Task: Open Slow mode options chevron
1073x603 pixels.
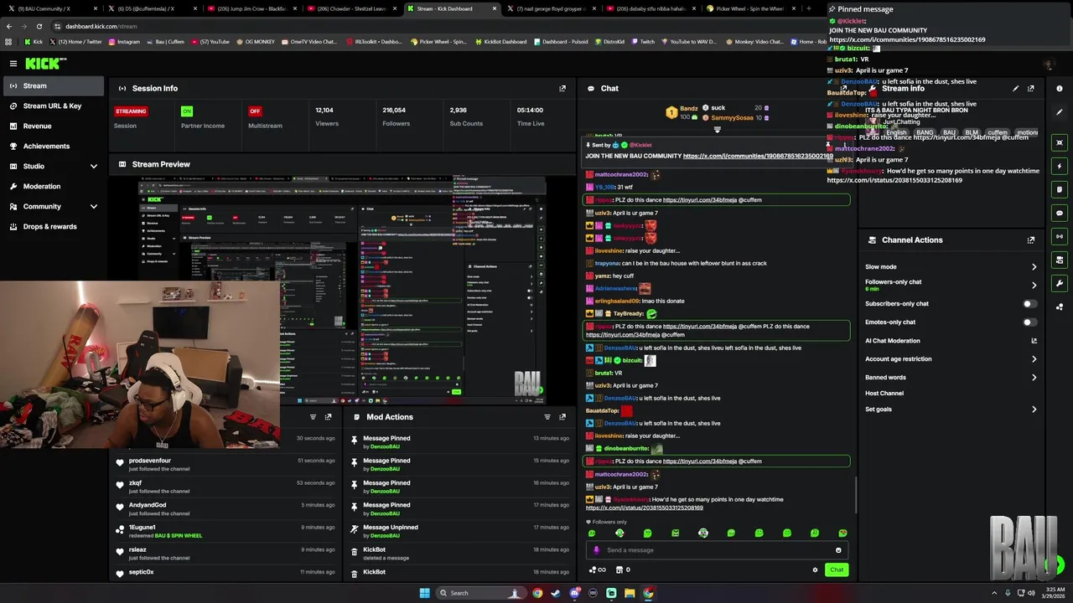Action: (x=1034, y=267)
